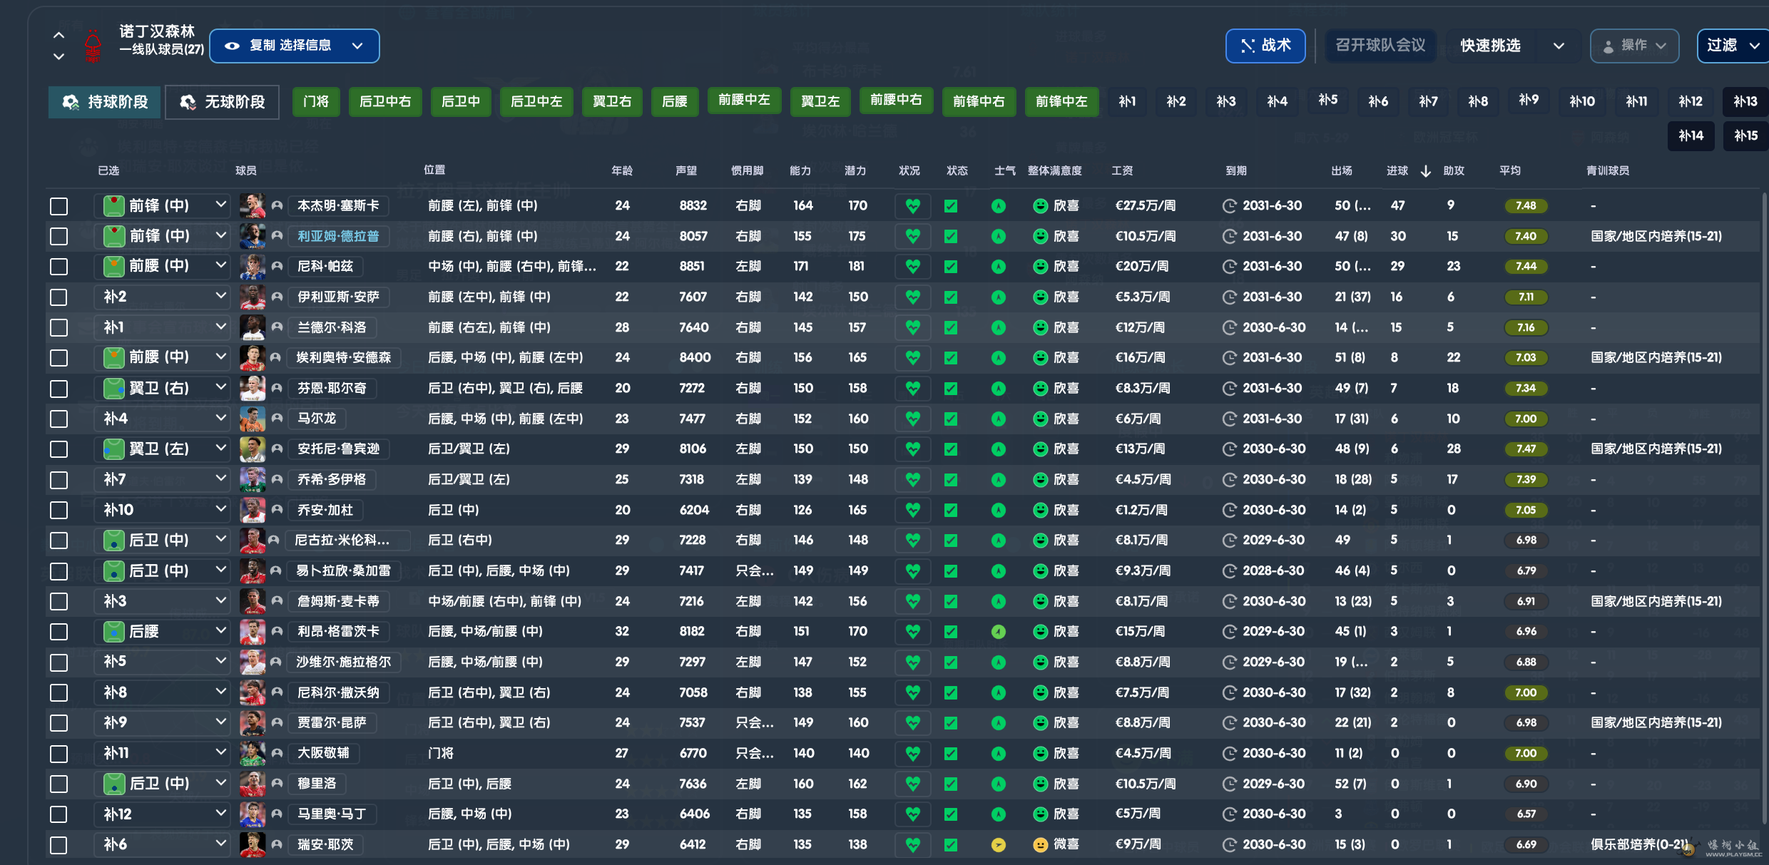Click the green morale icon for 利昂·格雷茨卡
The image size is (1769, 865).
999,632
